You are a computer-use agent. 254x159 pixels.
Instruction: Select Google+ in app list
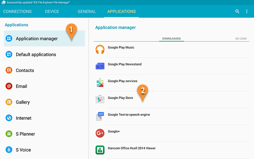point(171,133)
